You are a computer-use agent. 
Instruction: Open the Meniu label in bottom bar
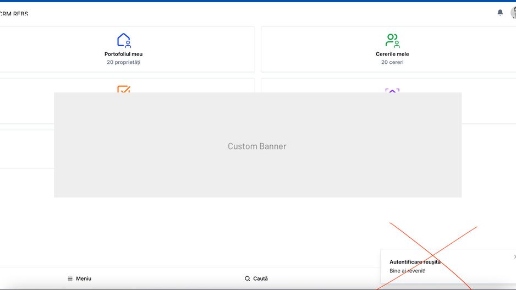tap(84, 278)
